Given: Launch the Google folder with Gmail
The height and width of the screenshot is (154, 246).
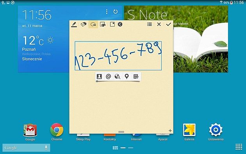Looking at the screenshot, I should 30,130.
